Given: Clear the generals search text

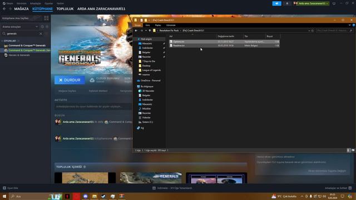Looking at the screenshot, I should pos(41,33).
